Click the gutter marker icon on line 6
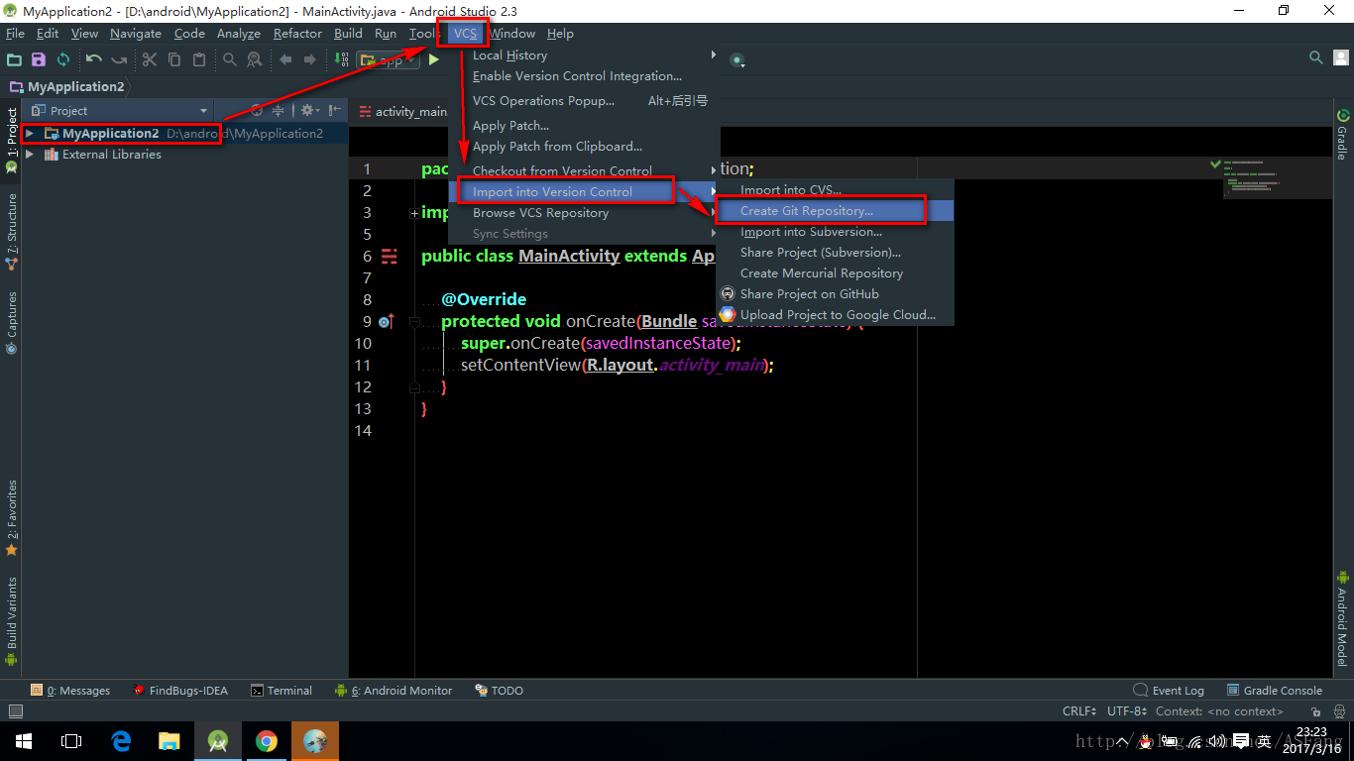This screenshot has width=1354, height=761. pos(390,256)
